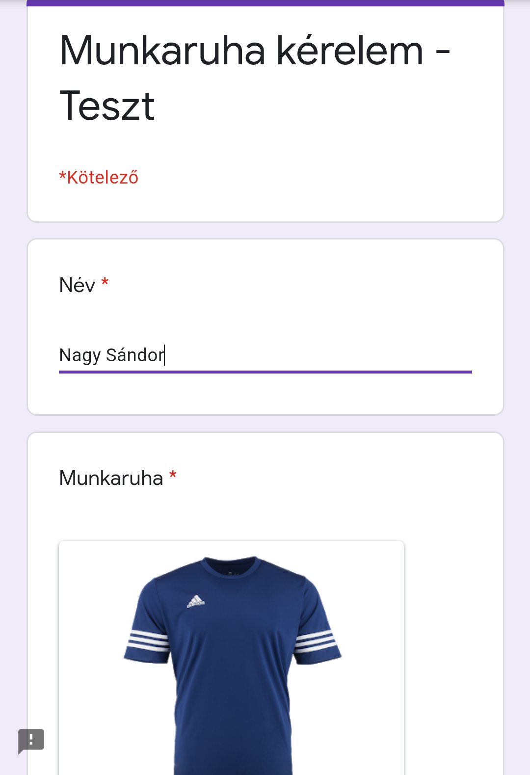This screenshot has width=530, height=775.
Task: Click the red asterisk beside Név
Action: coord(105,282)
